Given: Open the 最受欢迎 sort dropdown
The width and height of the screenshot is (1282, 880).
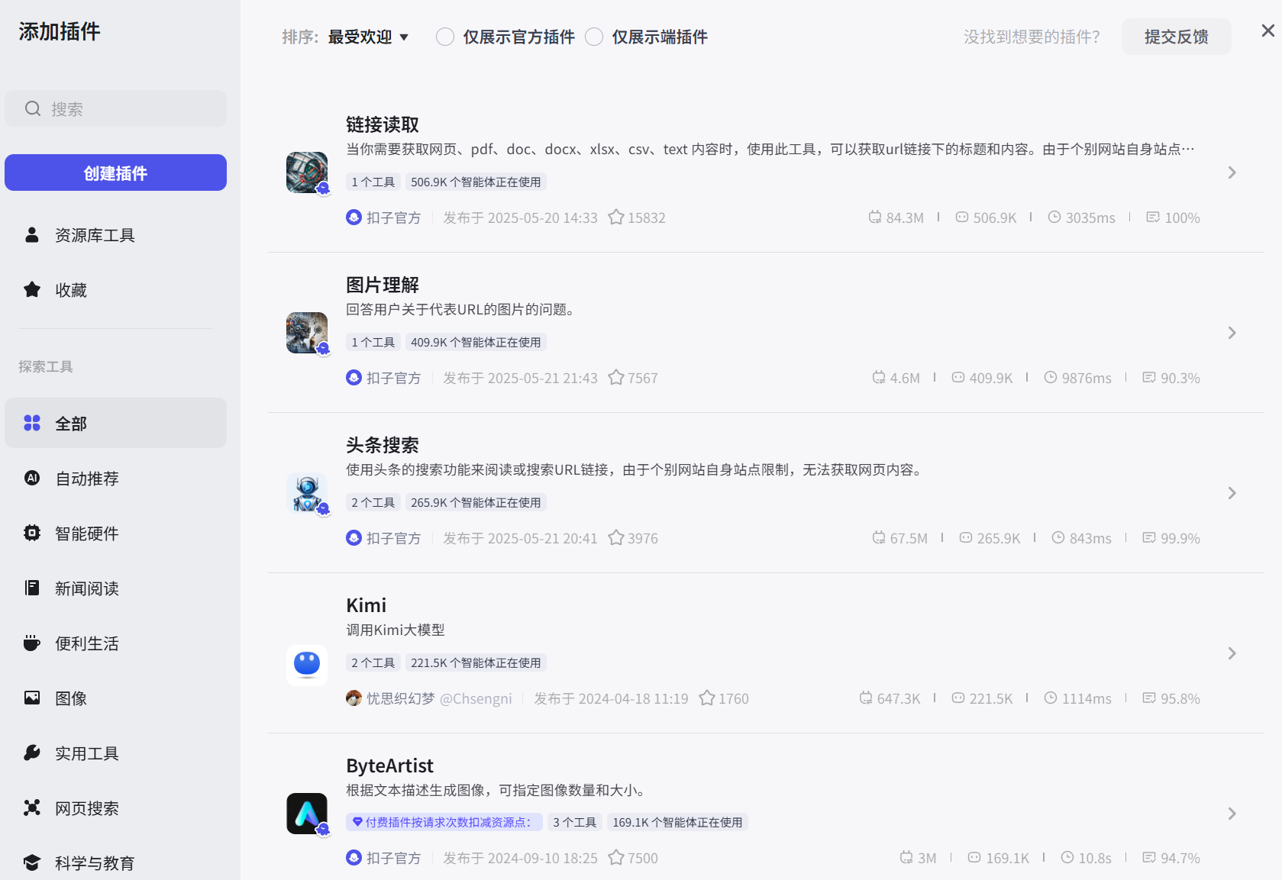Looking at the screenshot, I should pos(368,37).
